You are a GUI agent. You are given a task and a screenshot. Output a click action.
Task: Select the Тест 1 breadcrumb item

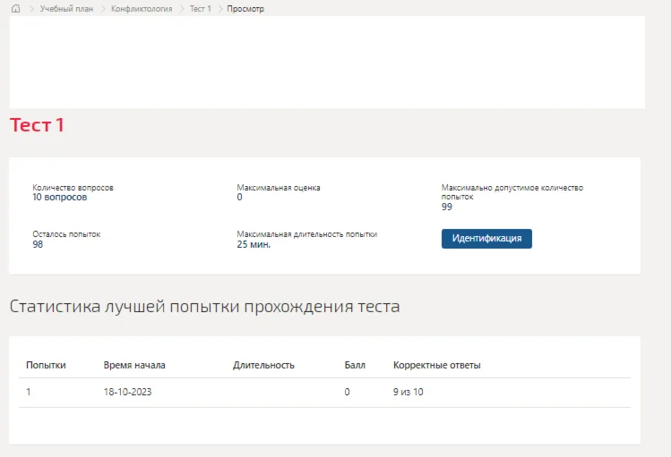click(x=200, y=8)
